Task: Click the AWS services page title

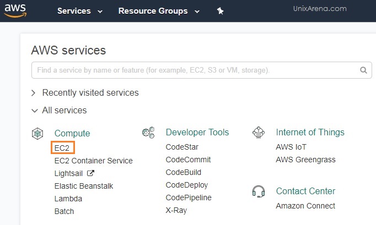Action: point(68,50)
